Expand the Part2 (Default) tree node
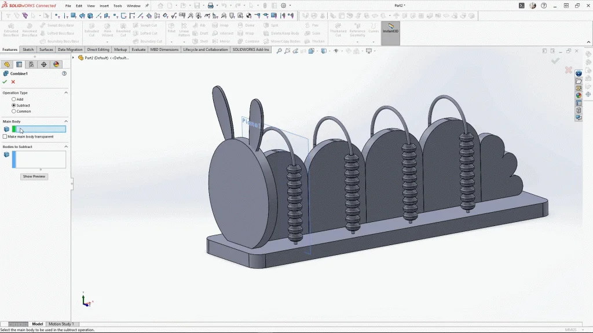 (74, 58)
